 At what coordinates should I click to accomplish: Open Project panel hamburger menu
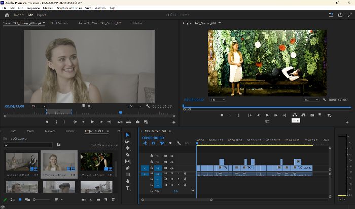(x=108, y=131)
